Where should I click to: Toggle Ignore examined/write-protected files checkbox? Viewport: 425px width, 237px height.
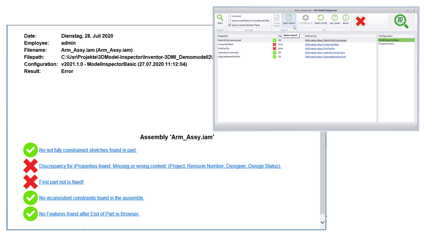click(230, 21)
